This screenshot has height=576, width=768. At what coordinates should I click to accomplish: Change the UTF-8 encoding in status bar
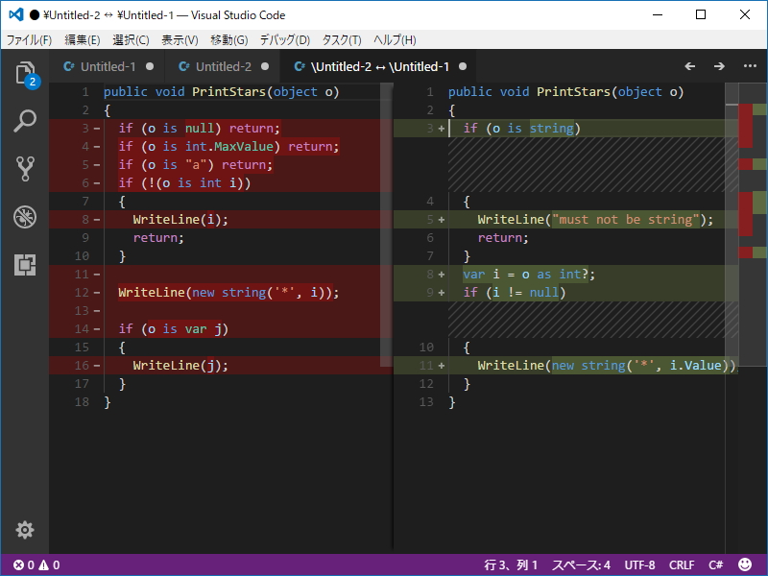pos(639,564)
